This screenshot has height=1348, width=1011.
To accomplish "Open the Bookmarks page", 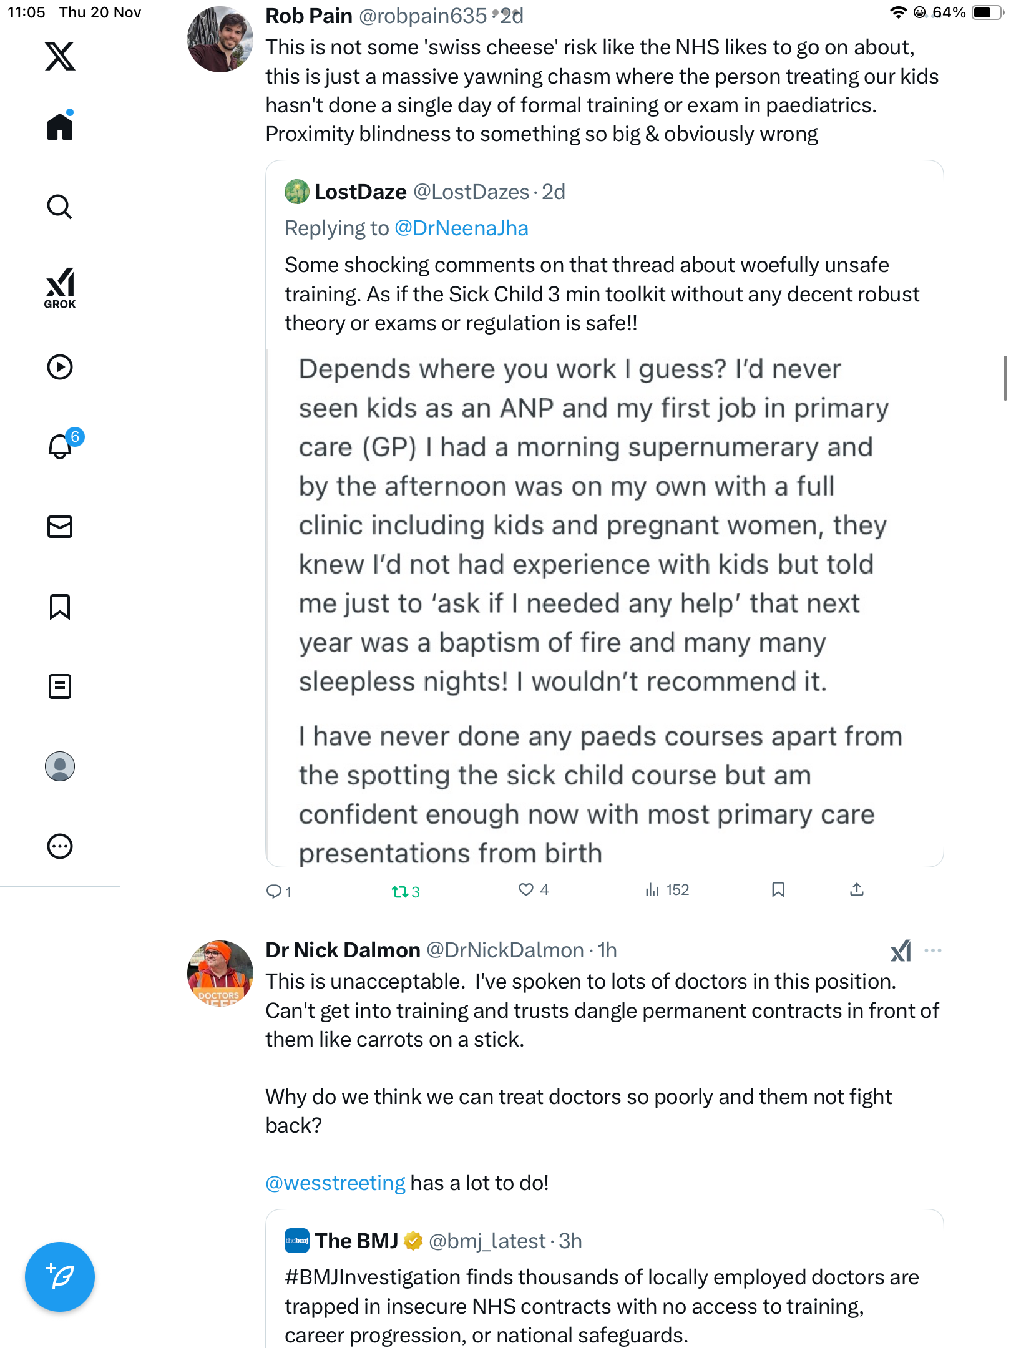I will pos(60,607).
